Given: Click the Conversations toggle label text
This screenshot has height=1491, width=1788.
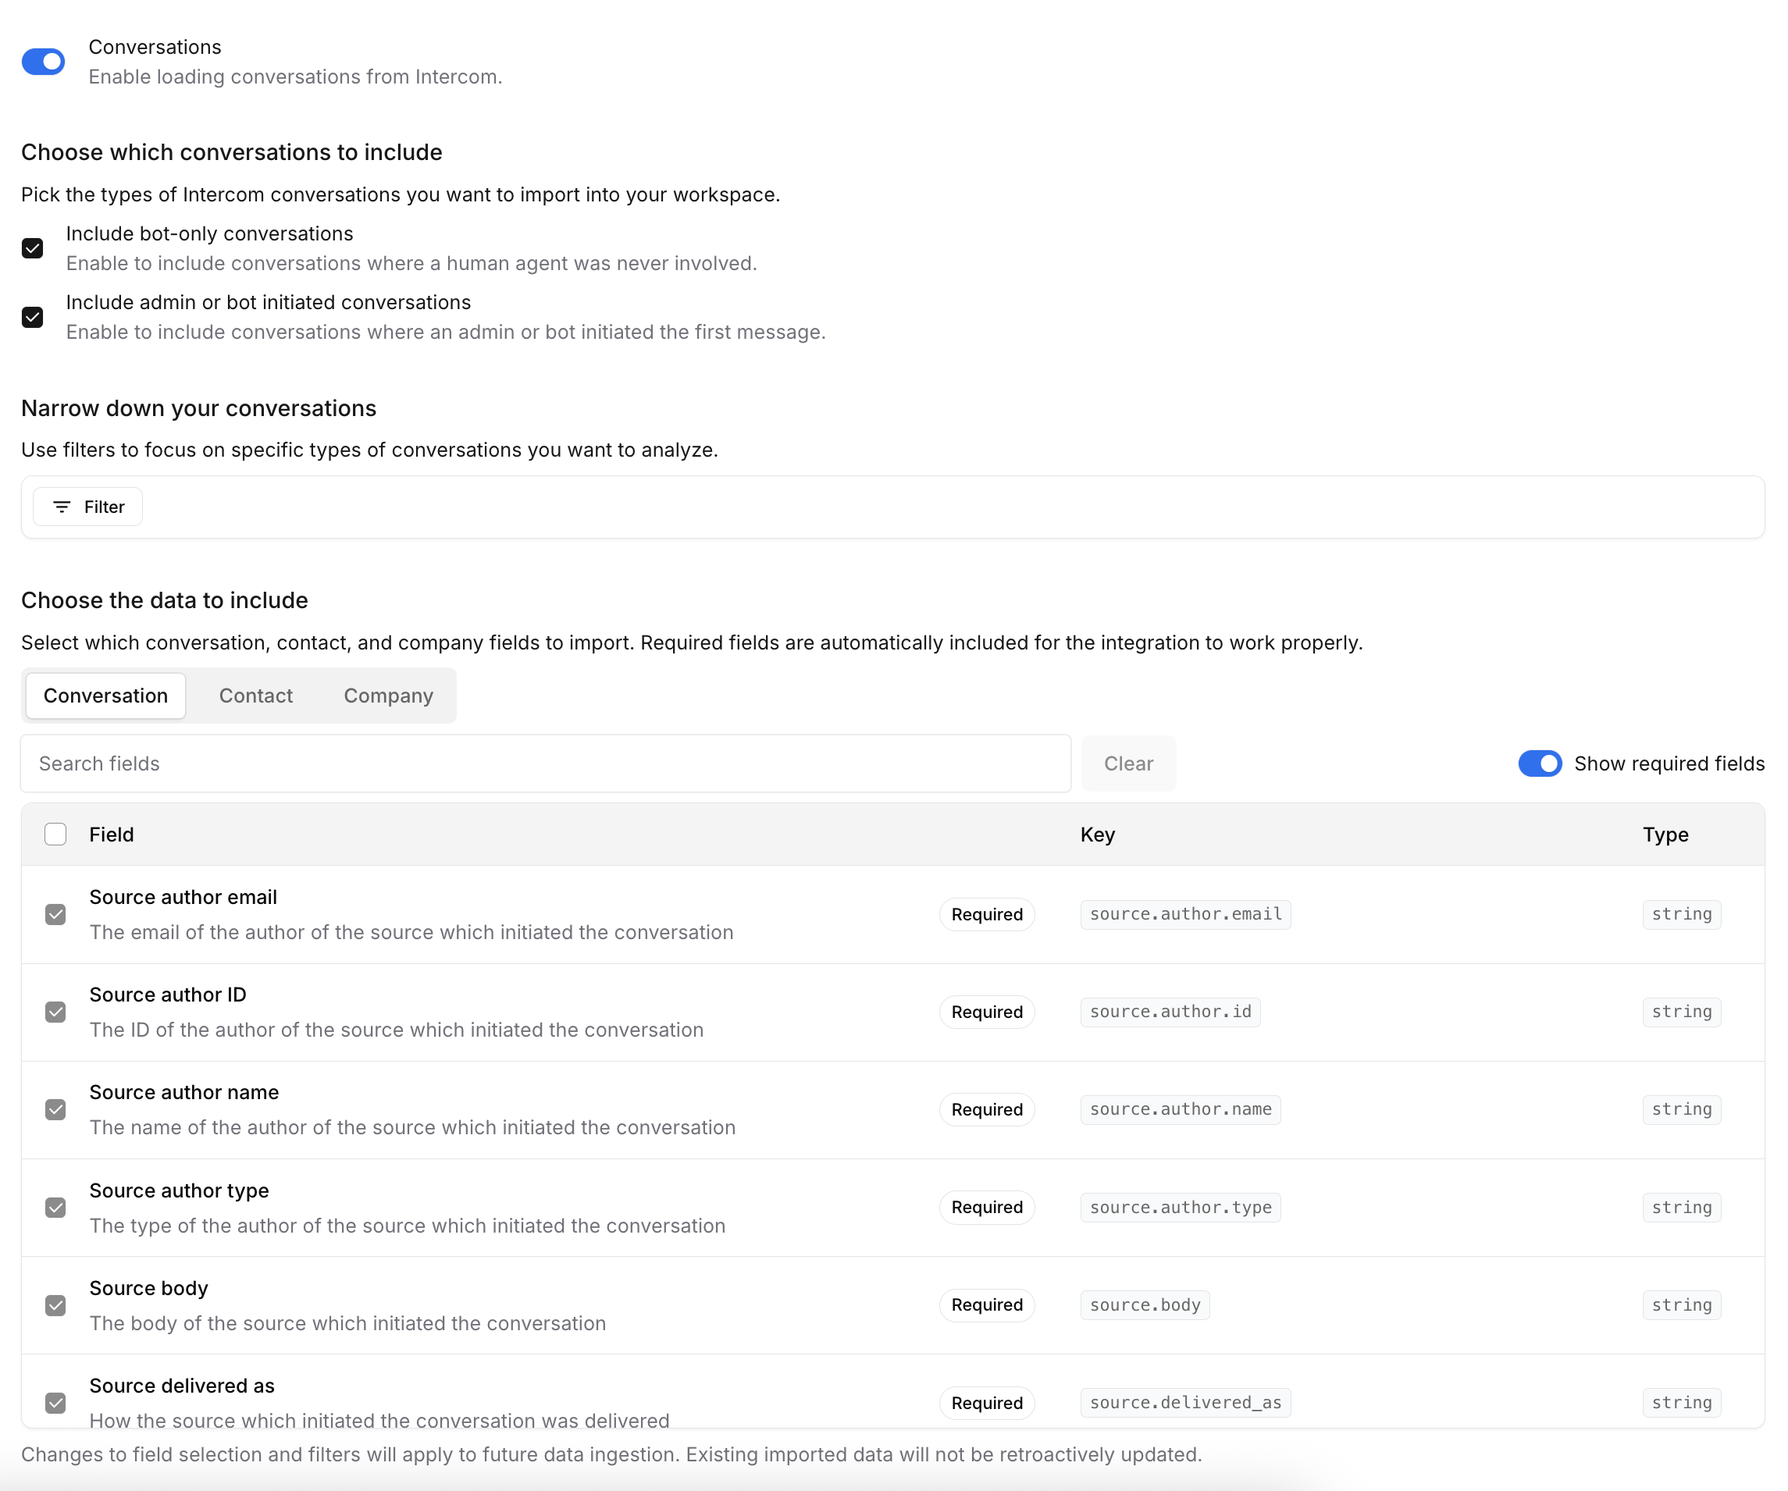Looking at the screenshot, I should coord(155,47).
